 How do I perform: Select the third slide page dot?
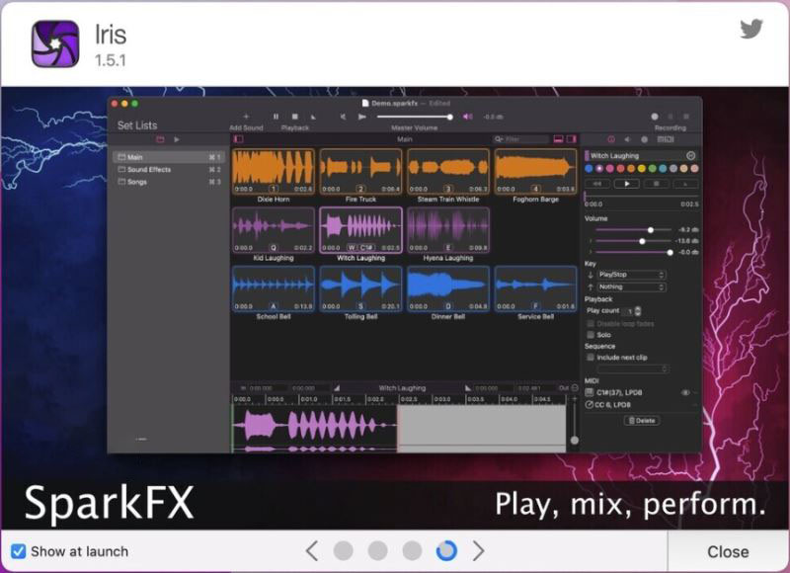(412, 551)
